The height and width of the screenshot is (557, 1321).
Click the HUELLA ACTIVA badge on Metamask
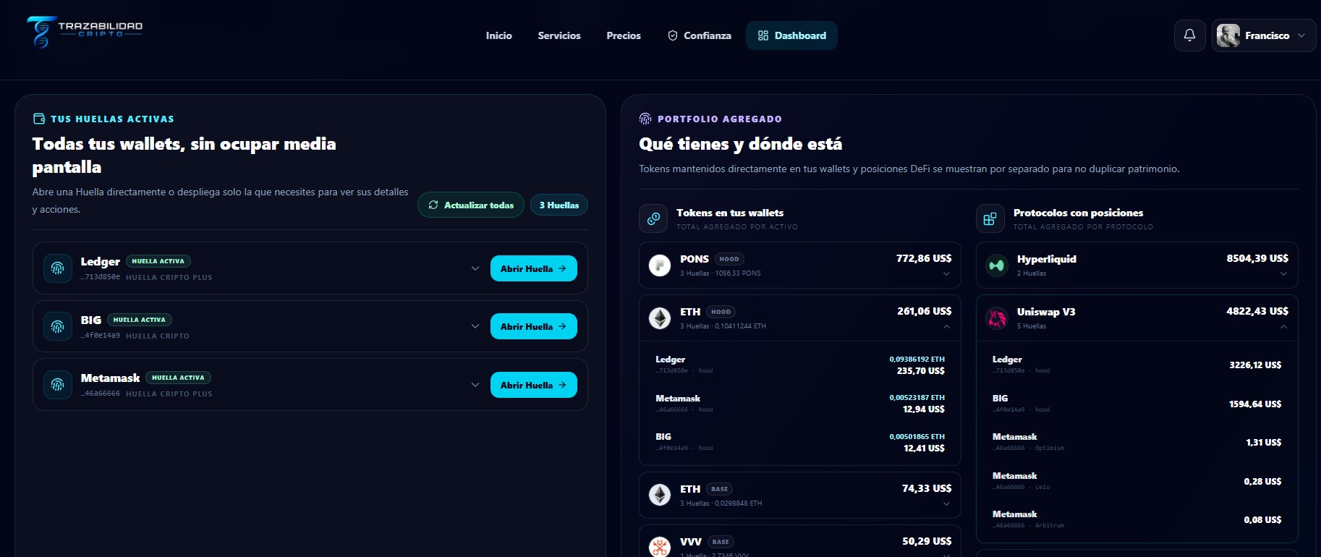click(x=178, y=378)
